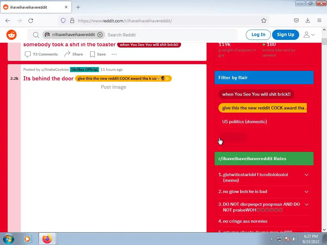Click the browser forward arrow
Viewport: 327px width, 245px height.
click(19, 21)
